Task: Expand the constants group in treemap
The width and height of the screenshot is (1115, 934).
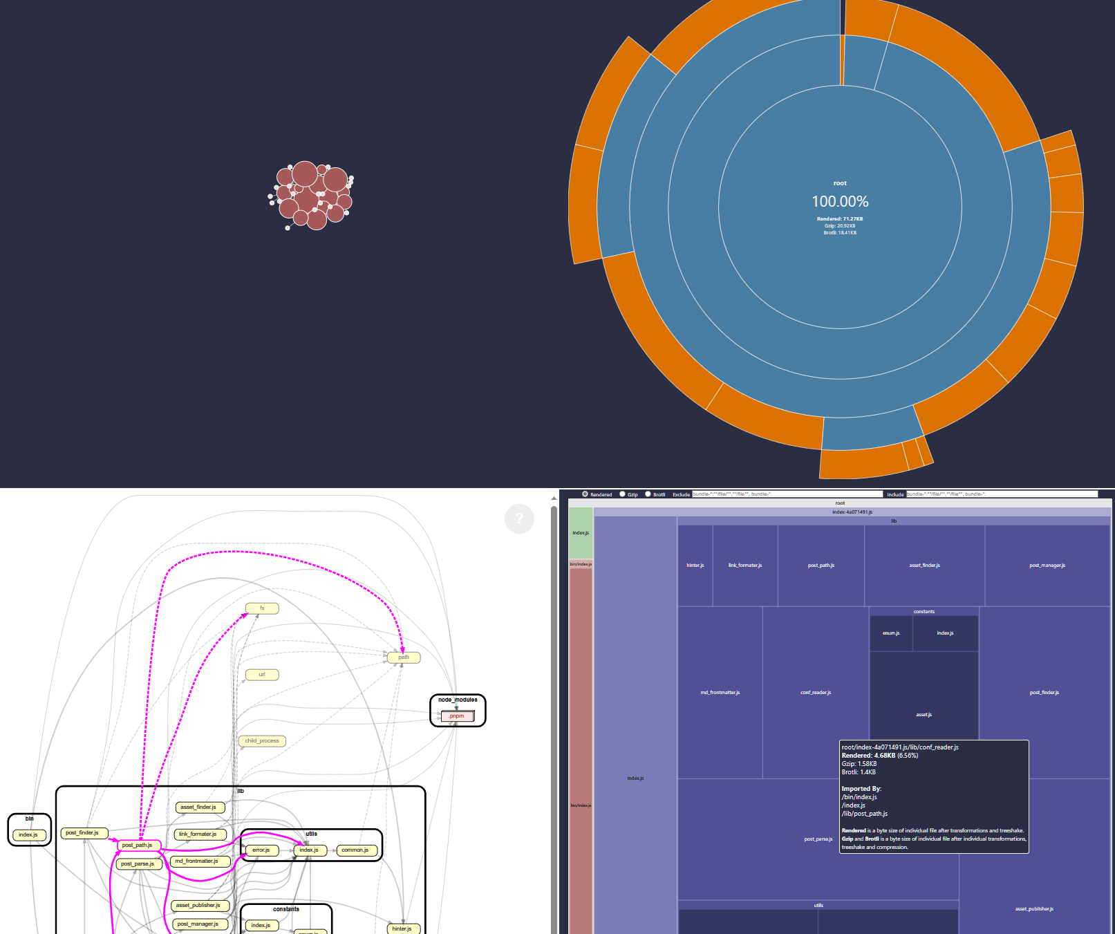Action: [924, 612]
